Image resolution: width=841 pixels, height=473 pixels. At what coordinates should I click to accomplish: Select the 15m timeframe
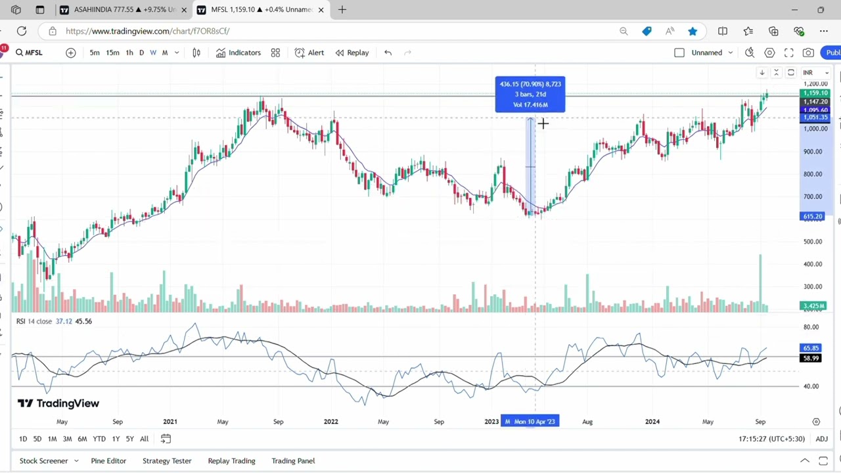[113, 53]
